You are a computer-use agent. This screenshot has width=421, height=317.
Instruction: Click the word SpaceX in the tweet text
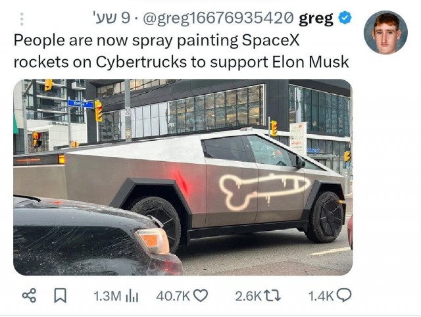270,41
